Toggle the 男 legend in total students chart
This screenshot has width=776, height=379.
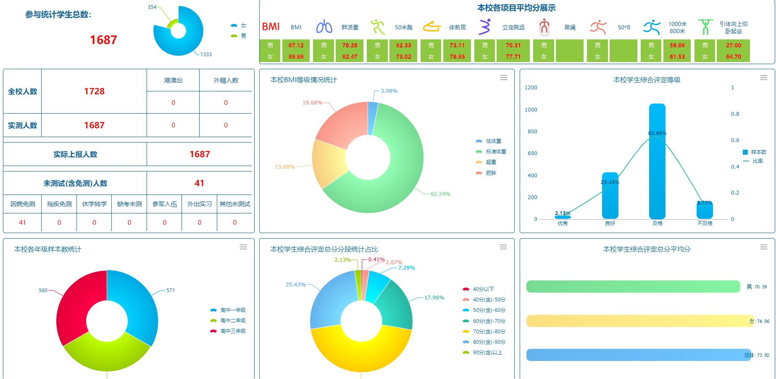[x=238, y=36]
